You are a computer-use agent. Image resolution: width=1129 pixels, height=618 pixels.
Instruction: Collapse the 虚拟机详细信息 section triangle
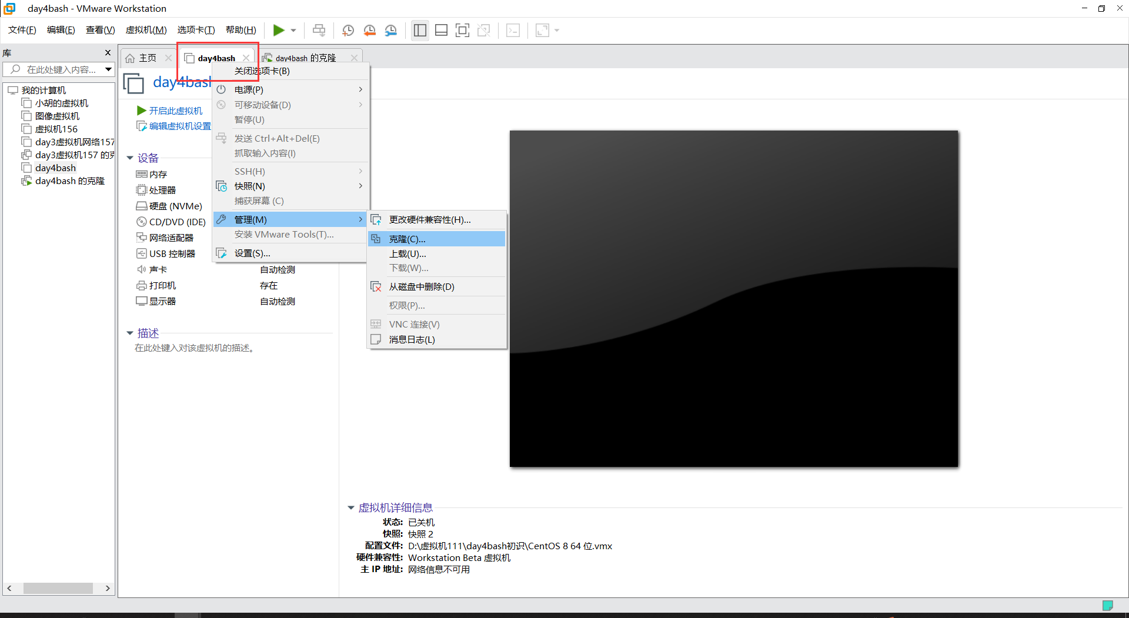coord(351,507)
